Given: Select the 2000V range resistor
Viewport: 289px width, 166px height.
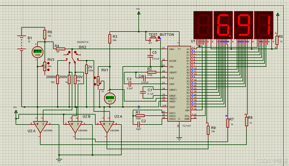Looking at the screenshot, I should pos(58,79).
